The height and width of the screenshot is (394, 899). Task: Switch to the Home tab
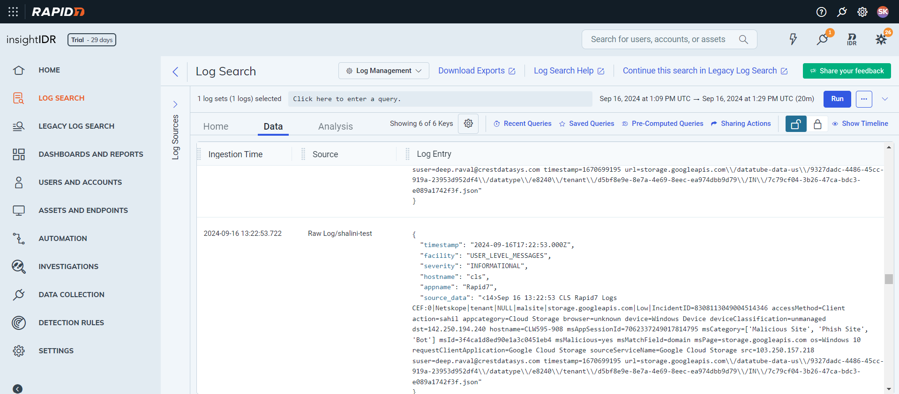point(216,126)
